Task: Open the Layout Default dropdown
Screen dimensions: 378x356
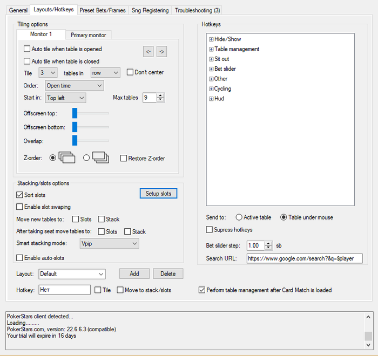Action: (x=72, y=274)
